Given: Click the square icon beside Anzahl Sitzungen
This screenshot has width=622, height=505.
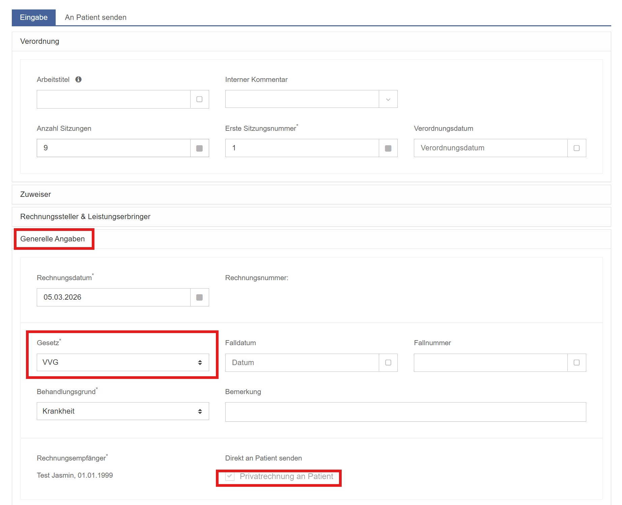Looking at the screenshot, I should [199, 148].
